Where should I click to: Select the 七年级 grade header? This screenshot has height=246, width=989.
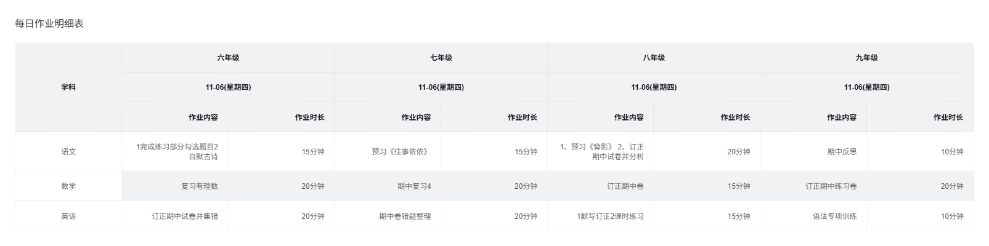[441, 58]
